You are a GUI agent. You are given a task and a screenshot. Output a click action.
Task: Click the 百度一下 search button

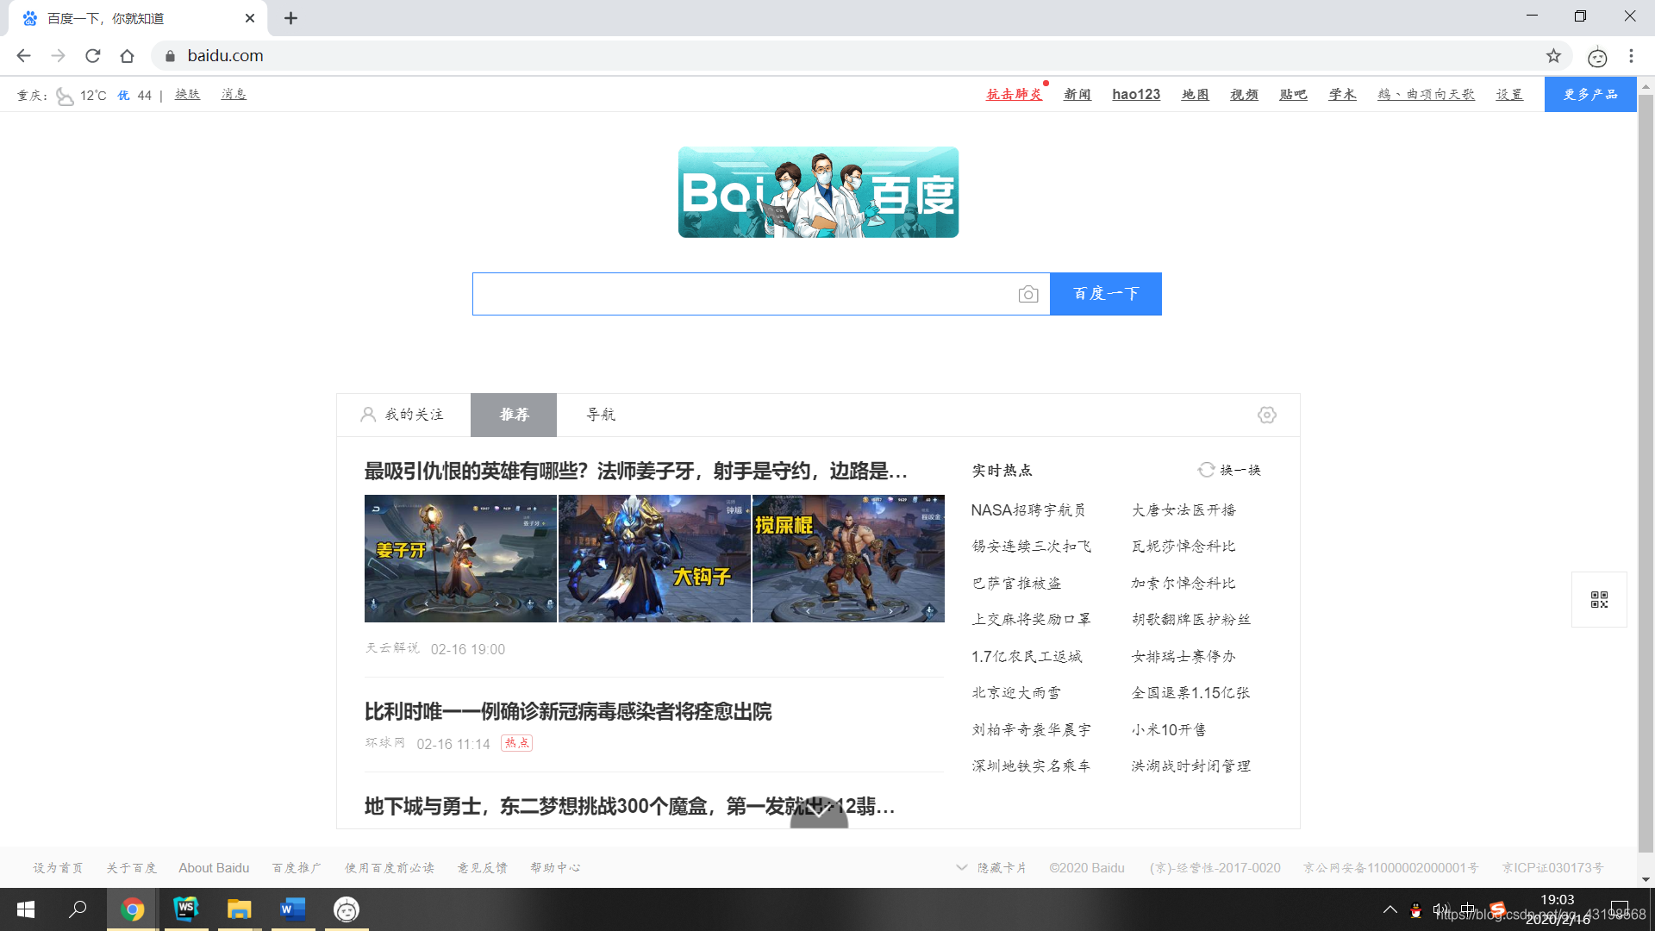1106,294
